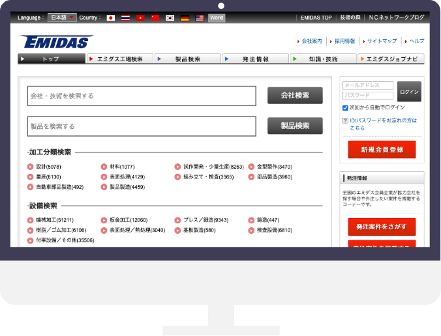This screenshot has width=441, height=336.
Task: Choose the Vietnam flag icon
Action: pos(140,18)
